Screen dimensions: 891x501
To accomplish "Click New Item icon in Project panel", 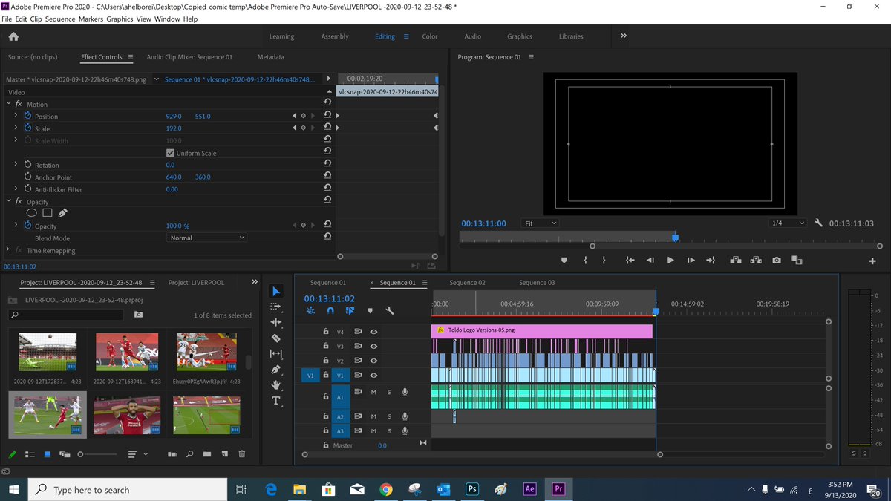I will coord(224,453).
